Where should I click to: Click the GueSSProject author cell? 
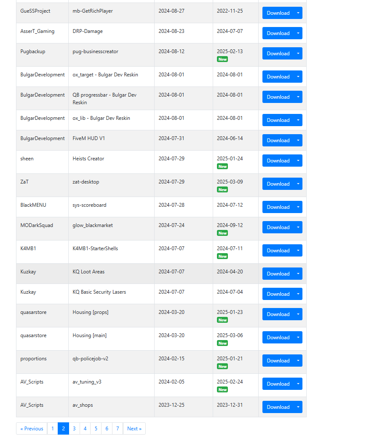43,13
